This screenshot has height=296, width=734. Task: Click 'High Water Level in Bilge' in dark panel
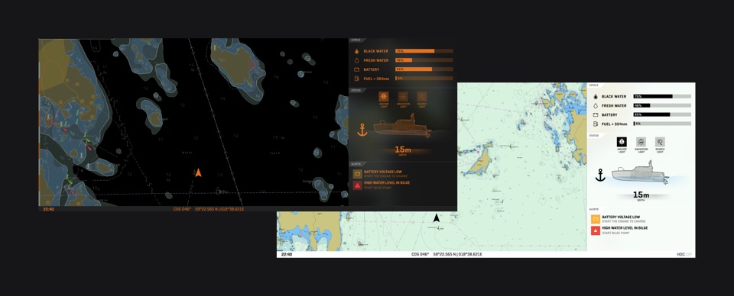coord(387,183)
